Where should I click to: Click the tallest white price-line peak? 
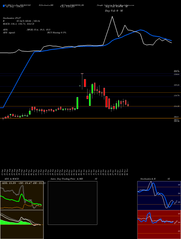click(113, 16)
